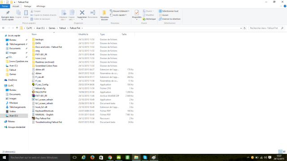Click the back navigation arrow
The image size is (287, 161).
4,28
